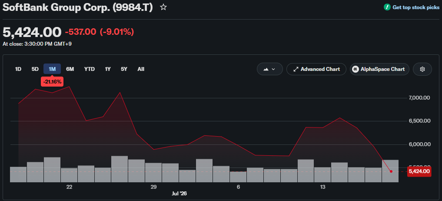
Task: Switch to 5Y time range
Action: tap(124, 69)
